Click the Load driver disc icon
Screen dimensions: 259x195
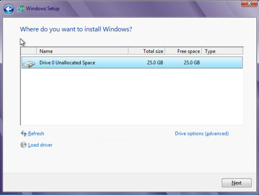tap(23, 145)
